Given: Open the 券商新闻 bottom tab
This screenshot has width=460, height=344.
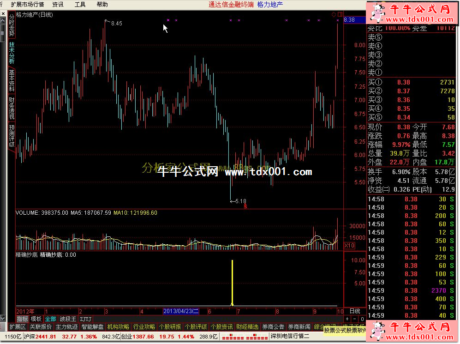Looking at the screenshot, I should pos(299,327).
